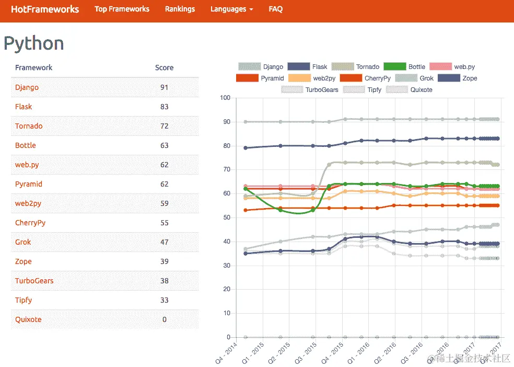The width and height of the screenshot is (514, 367).
Task: Open the FAQ navigation item
Action: point(276,9)
